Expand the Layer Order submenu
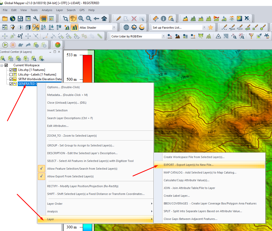Viewport: 272px width, 231px height. (95, 204)
